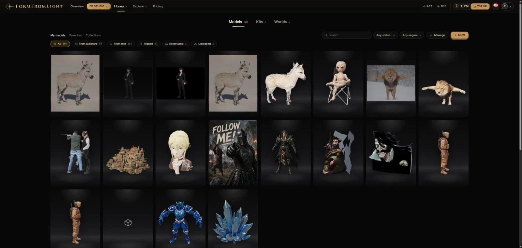Switch to the Kits tab
Screen dimensions: 522x248
click(x=261, y=22)
